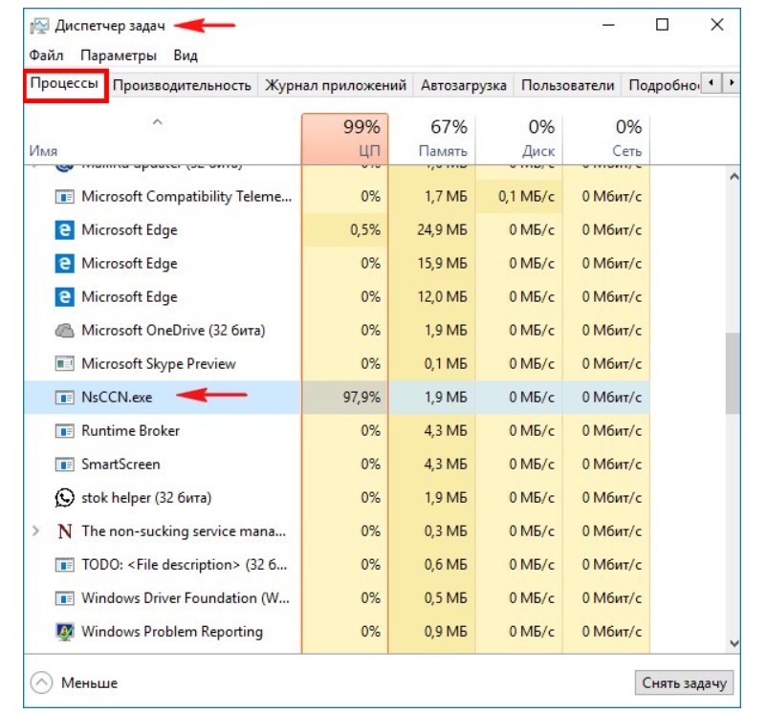767x714 pixels.
Task: Click the 0,3 МБ memory value
Action: [x=446, y=531]
